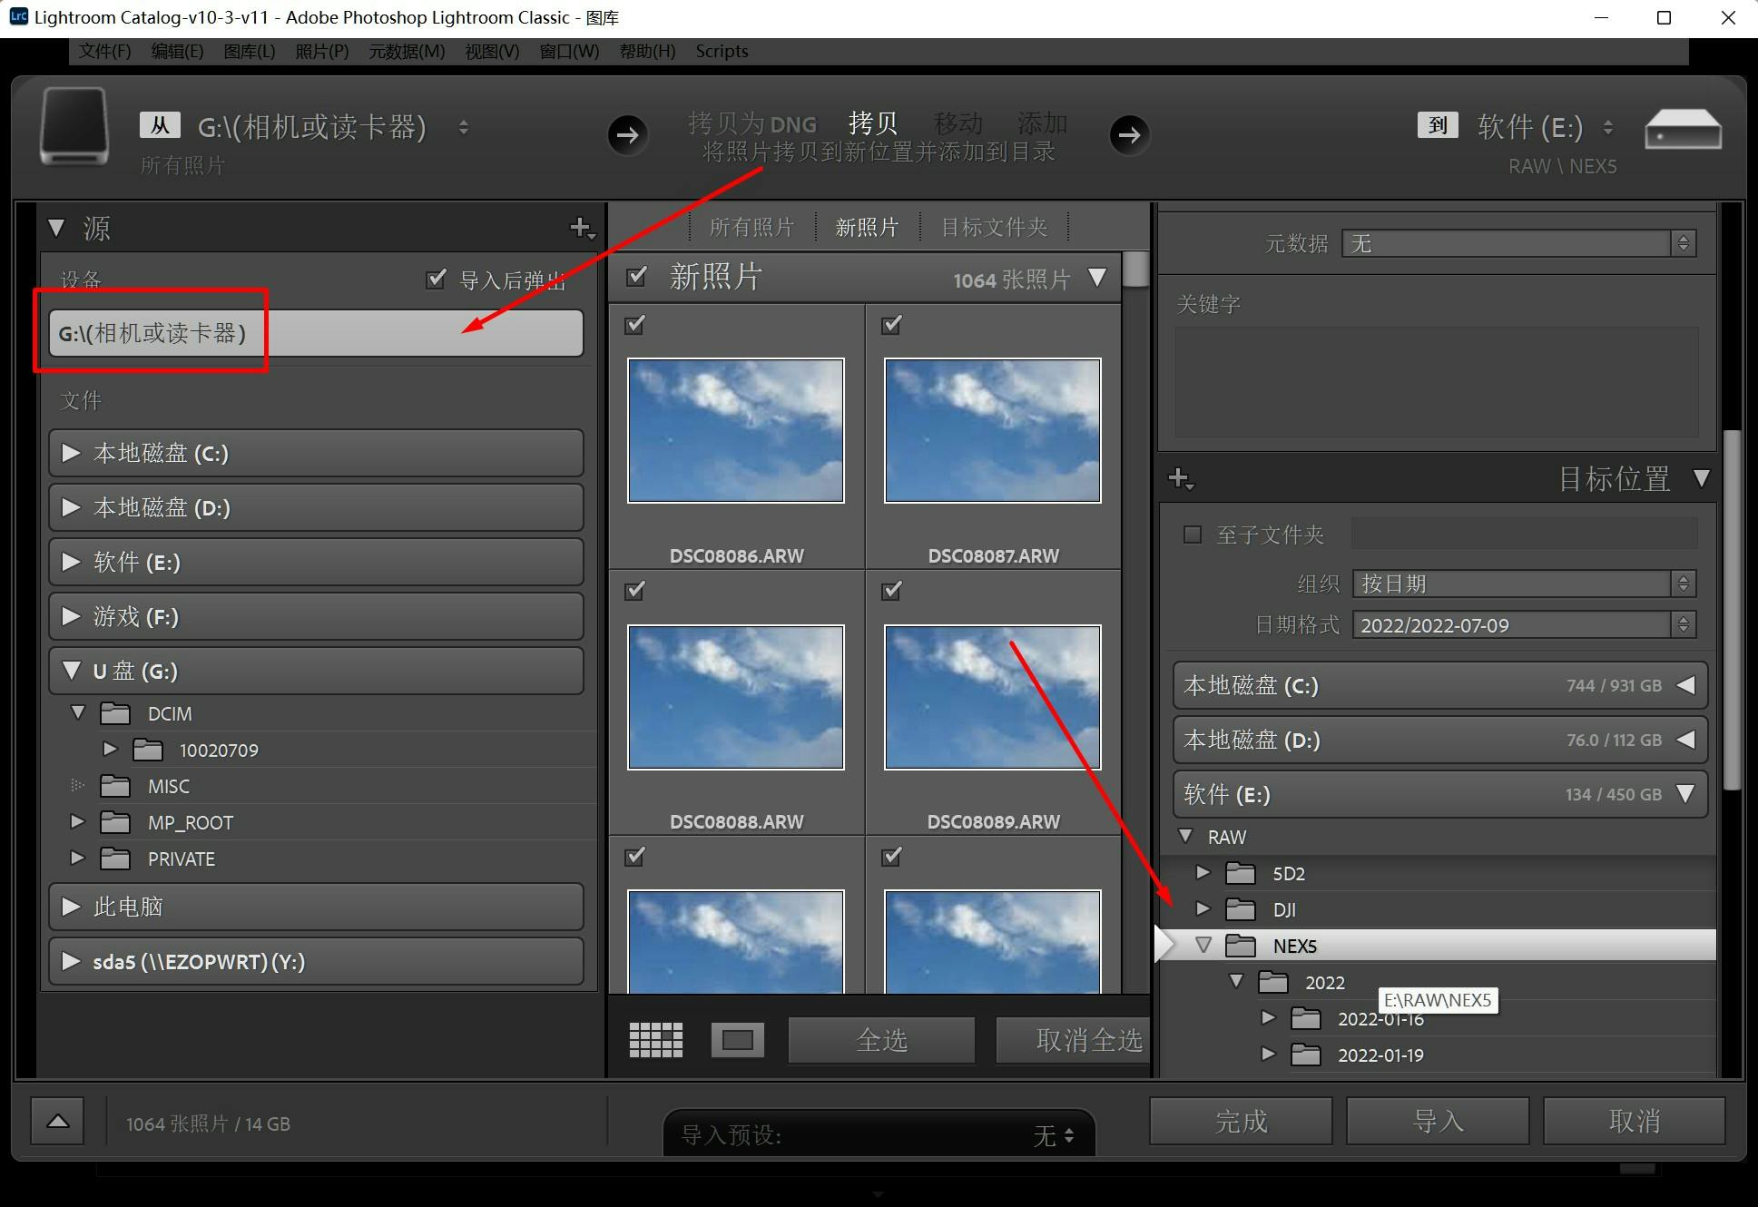The width and height of the screenshot is (1758, 1207).
Task: Click the 取消 button
Action: [1635, 1121]
